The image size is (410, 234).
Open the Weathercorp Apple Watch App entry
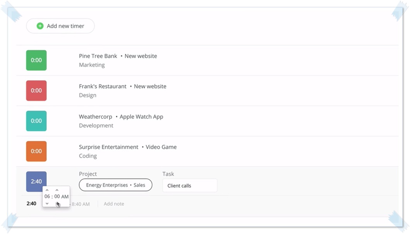[121, 117]
